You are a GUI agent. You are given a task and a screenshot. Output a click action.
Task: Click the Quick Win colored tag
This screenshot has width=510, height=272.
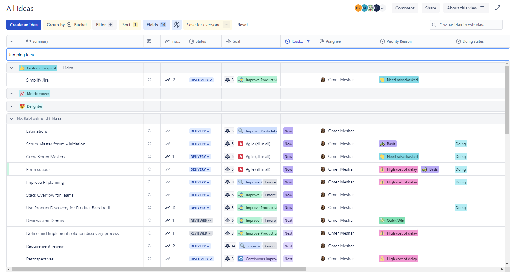click(392, 221)
